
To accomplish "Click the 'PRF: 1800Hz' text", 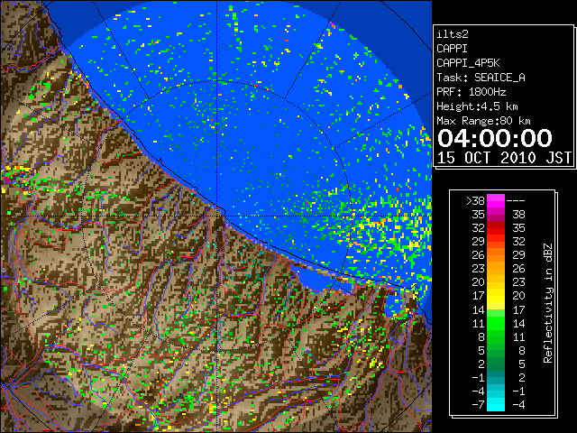I will pyautogui.click(x=471, y=92).
